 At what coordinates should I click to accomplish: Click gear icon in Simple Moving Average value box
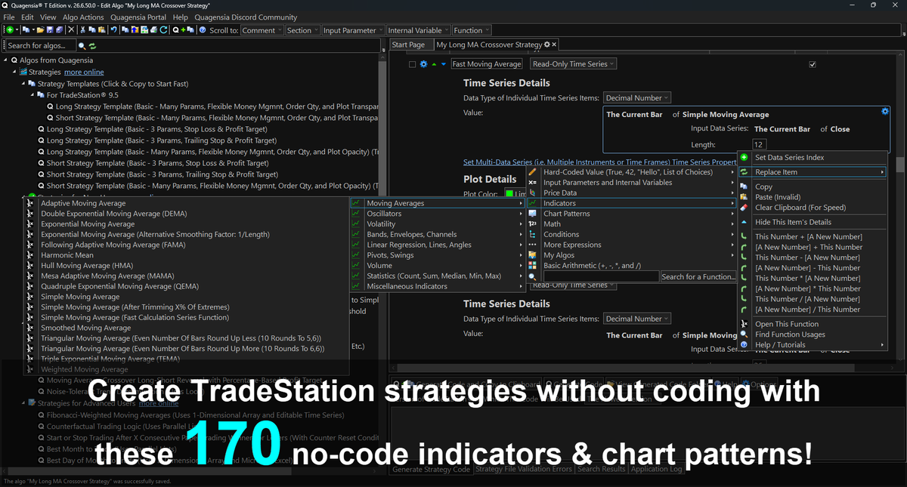885,112
